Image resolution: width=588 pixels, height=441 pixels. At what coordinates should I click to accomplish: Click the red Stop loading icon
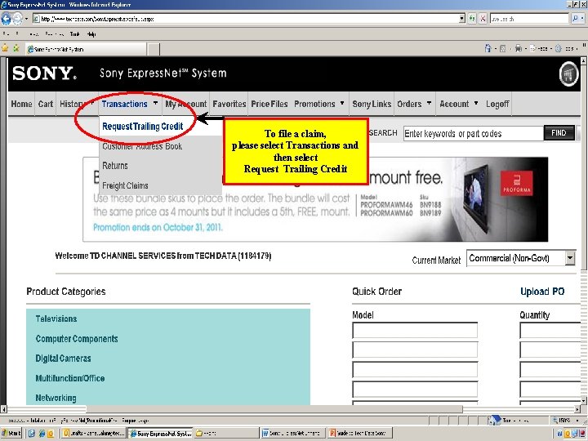pos(483,19)
